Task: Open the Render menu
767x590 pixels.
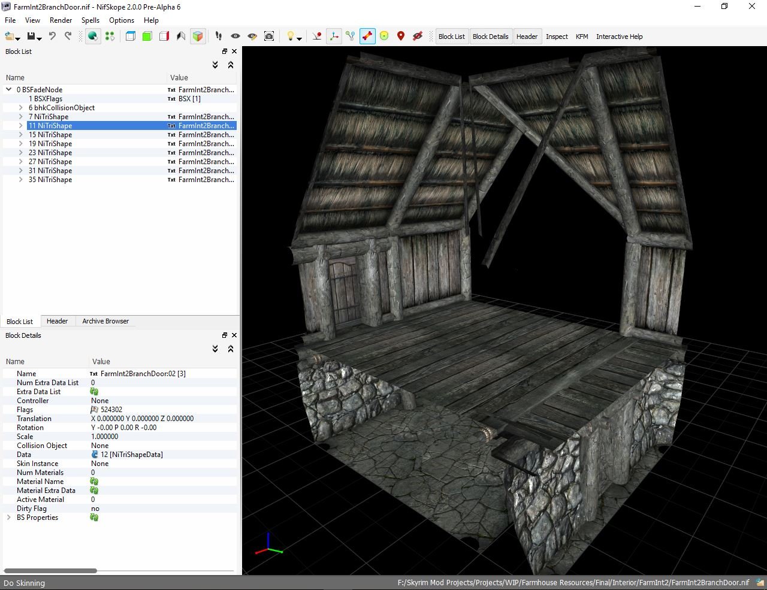Action: pyautogui.click(x=61, y=20)
